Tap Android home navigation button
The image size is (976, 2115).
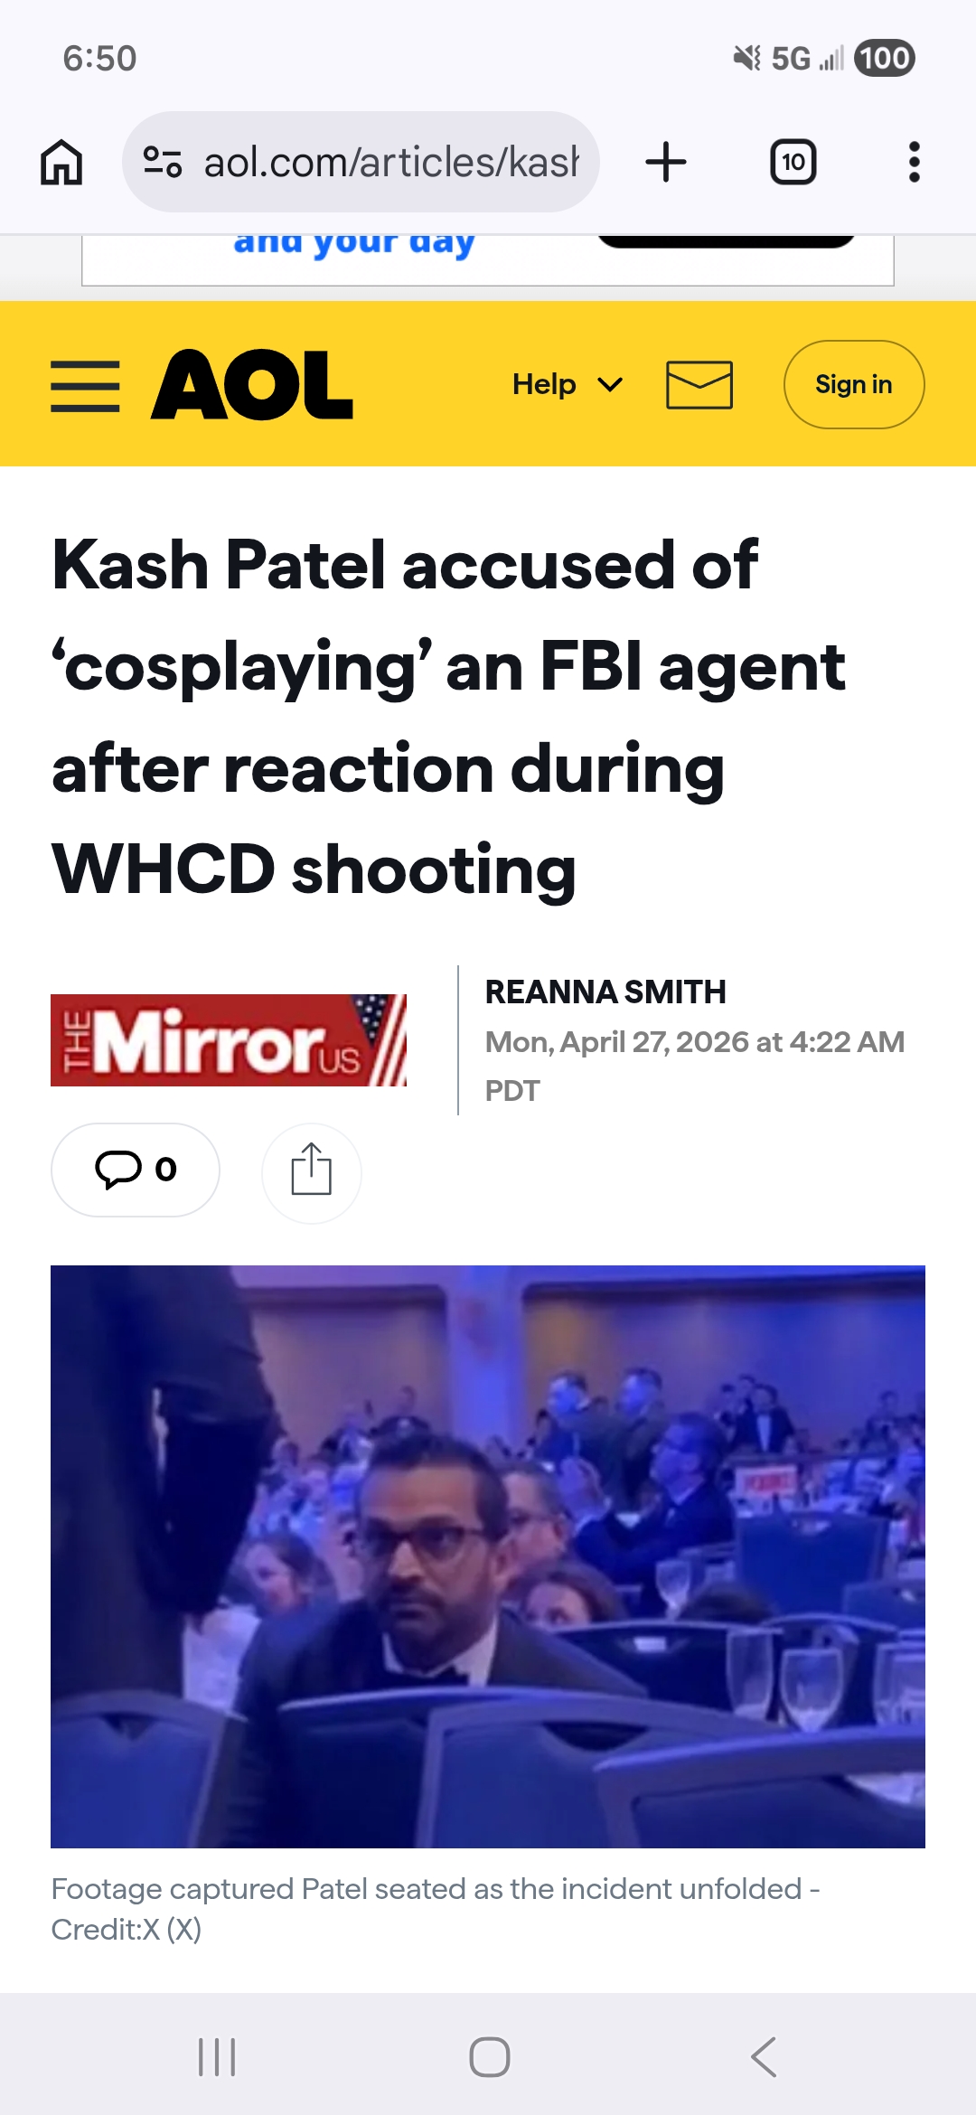pyautogui.click(x=489, y=2057)
